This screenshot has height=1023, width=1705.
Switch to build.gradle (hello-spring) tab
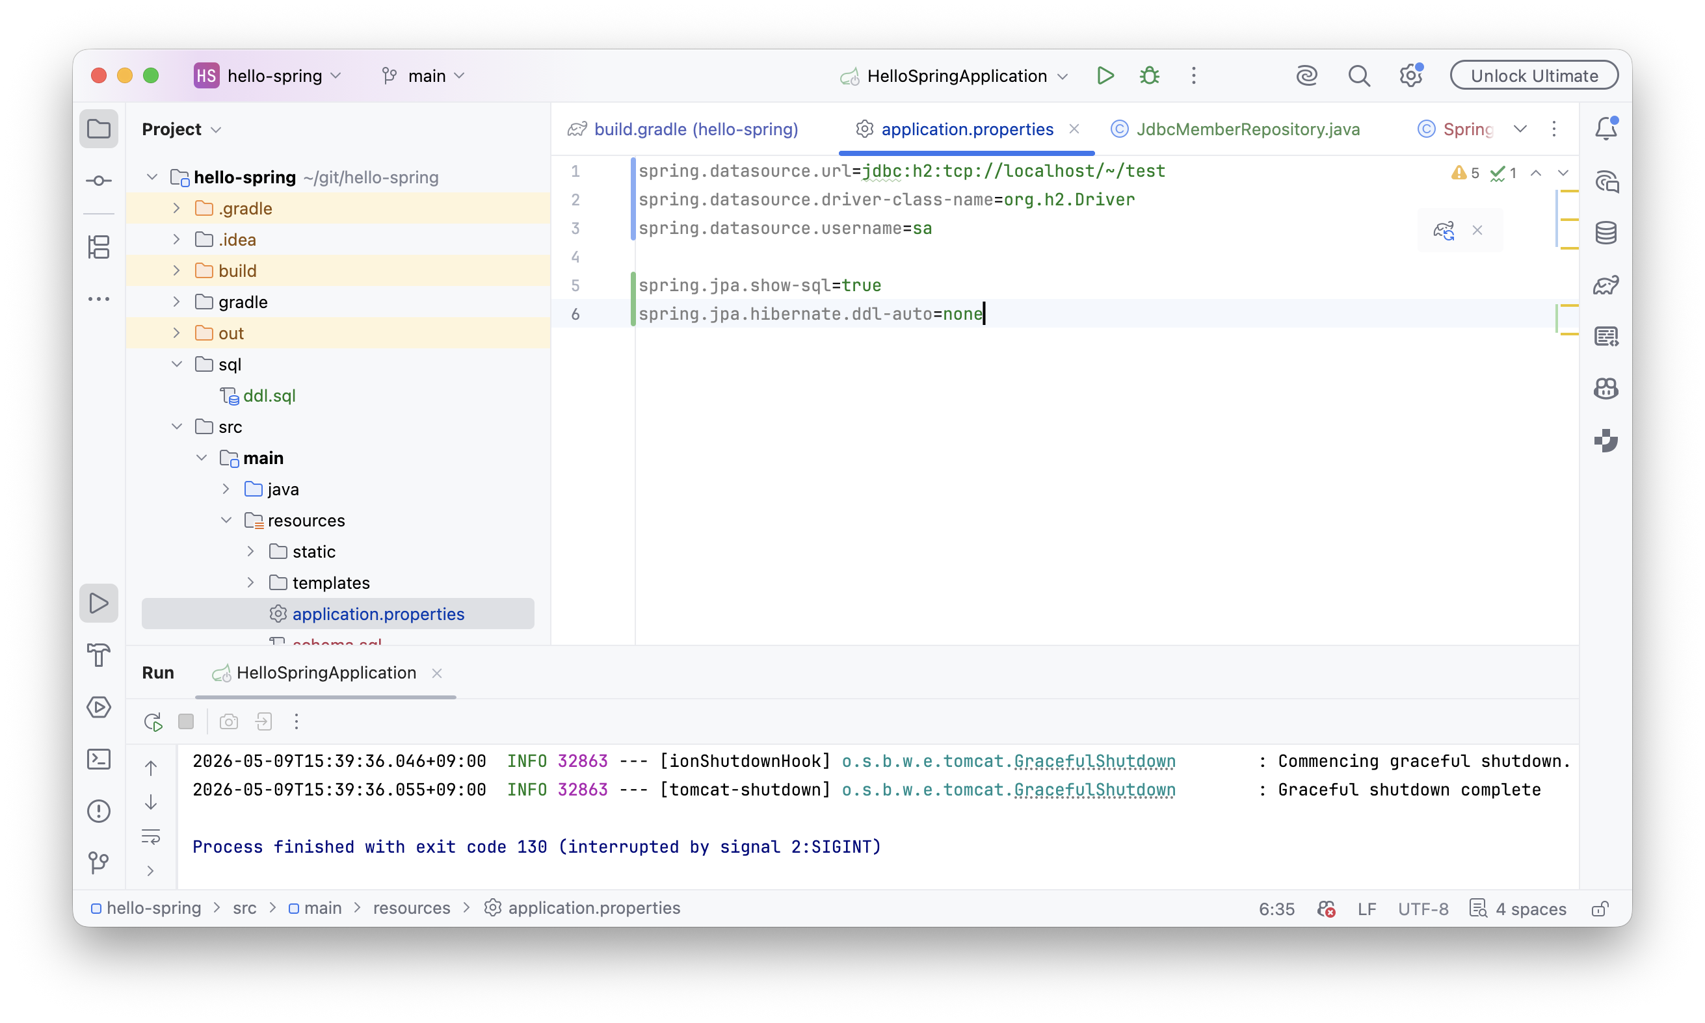point(683,129)
